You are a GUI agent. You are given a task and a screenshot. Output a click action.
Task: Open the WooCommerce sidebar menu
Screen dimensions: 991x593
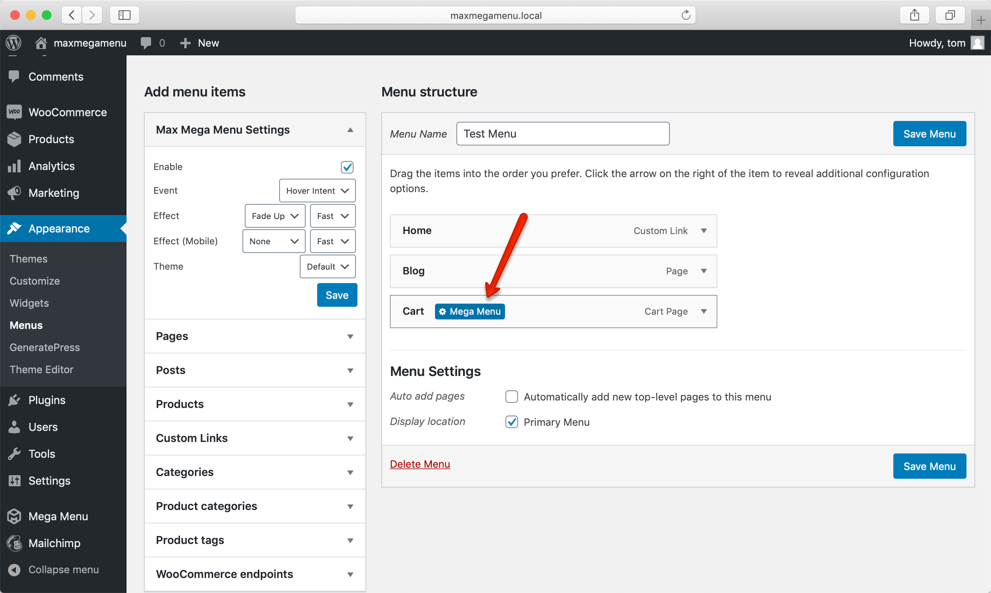(x=67, y=112)
